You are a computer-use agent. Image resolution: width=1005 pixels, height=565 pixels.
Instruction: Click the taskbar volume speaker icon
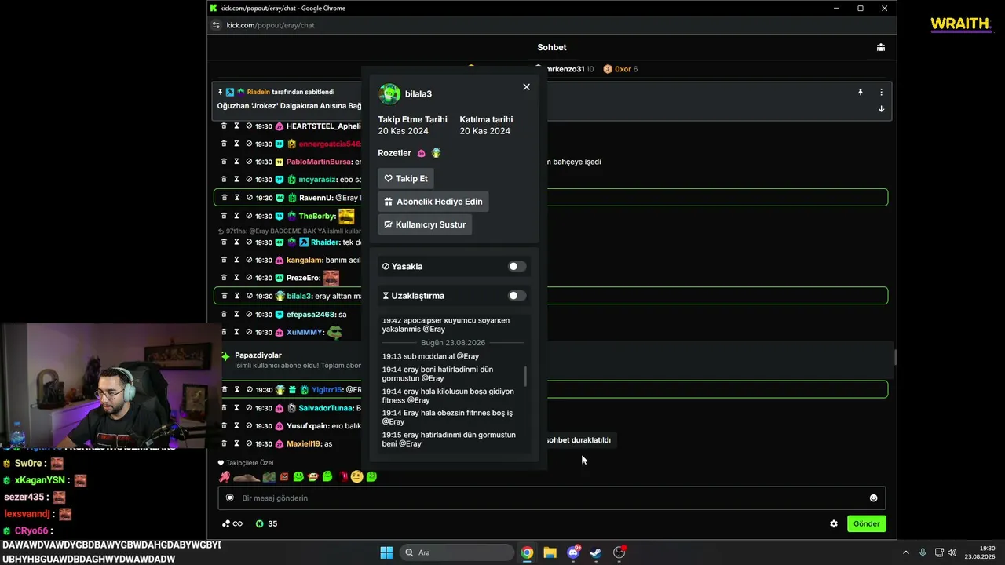[x=952, y=552]
